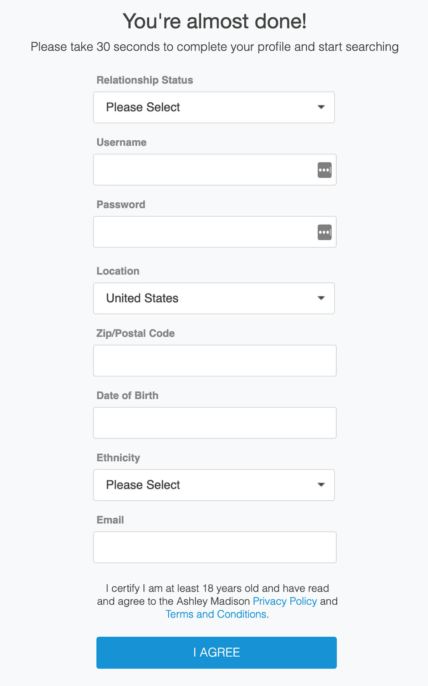Click the Password label text

point(121,205)
